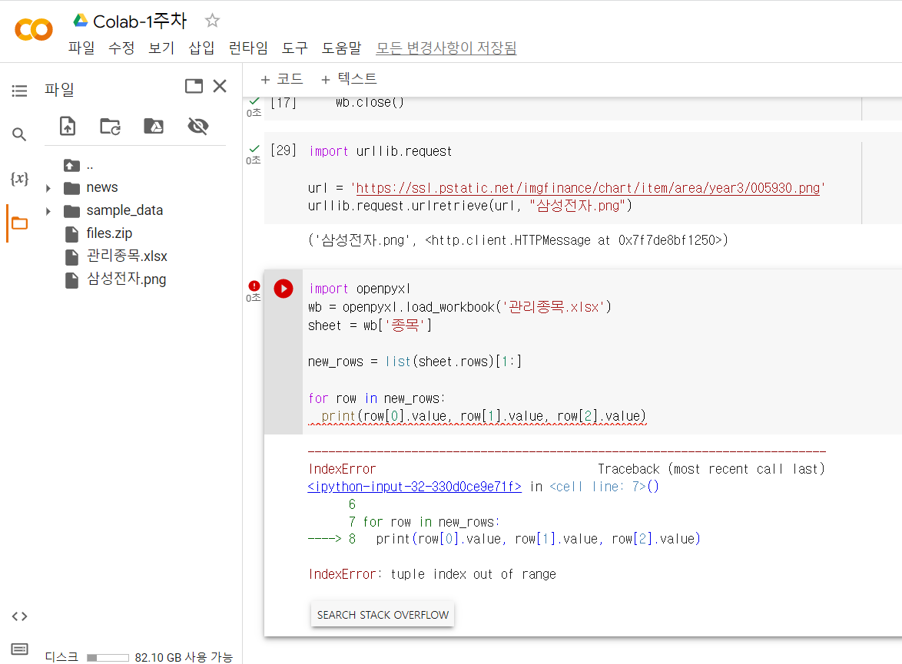The image size is (902, 664).
Task: Open the terminal icon at the bottom of the sidebar
Action: [19, 649]
